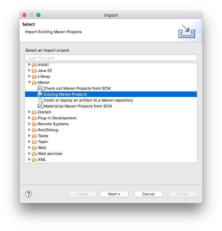
Task: Select the Run/Debug entry
Action: point(48,130)
